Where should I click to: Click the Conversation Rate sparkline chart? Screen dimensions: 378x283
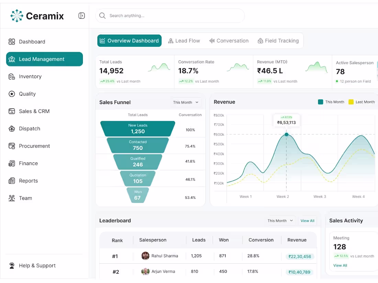[x=238, y=67]
